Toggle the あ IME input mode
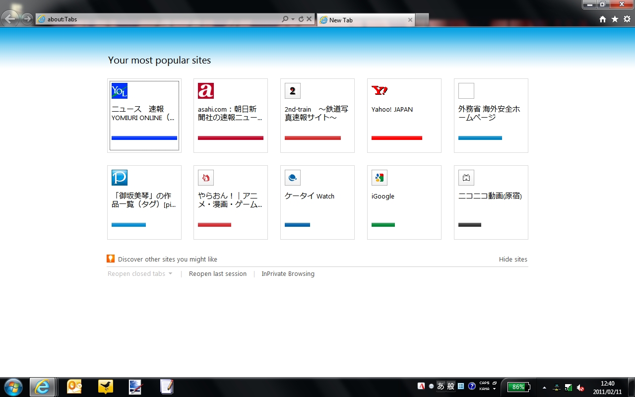The height and width of the screenshot is (397, 635). click(x=441, y=387)
